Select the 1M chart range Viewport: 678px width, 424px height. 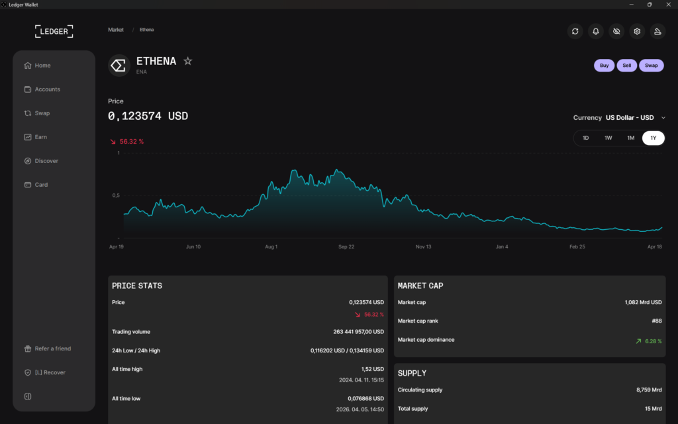tap(631, 138)
